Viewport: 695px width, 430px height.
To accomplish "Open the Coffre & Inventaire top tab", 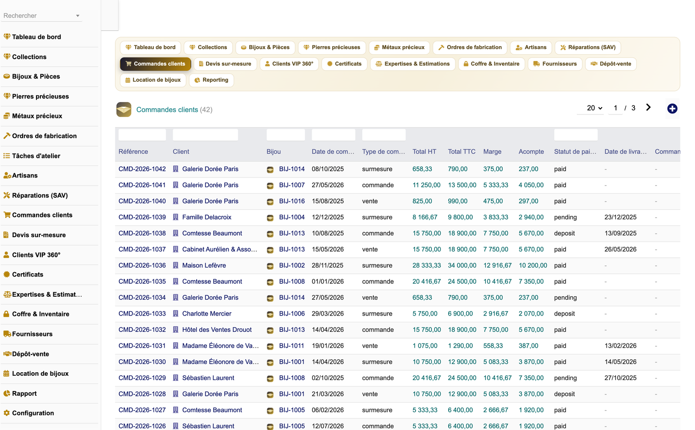I will pyautogui.click(x=492, y=63).
